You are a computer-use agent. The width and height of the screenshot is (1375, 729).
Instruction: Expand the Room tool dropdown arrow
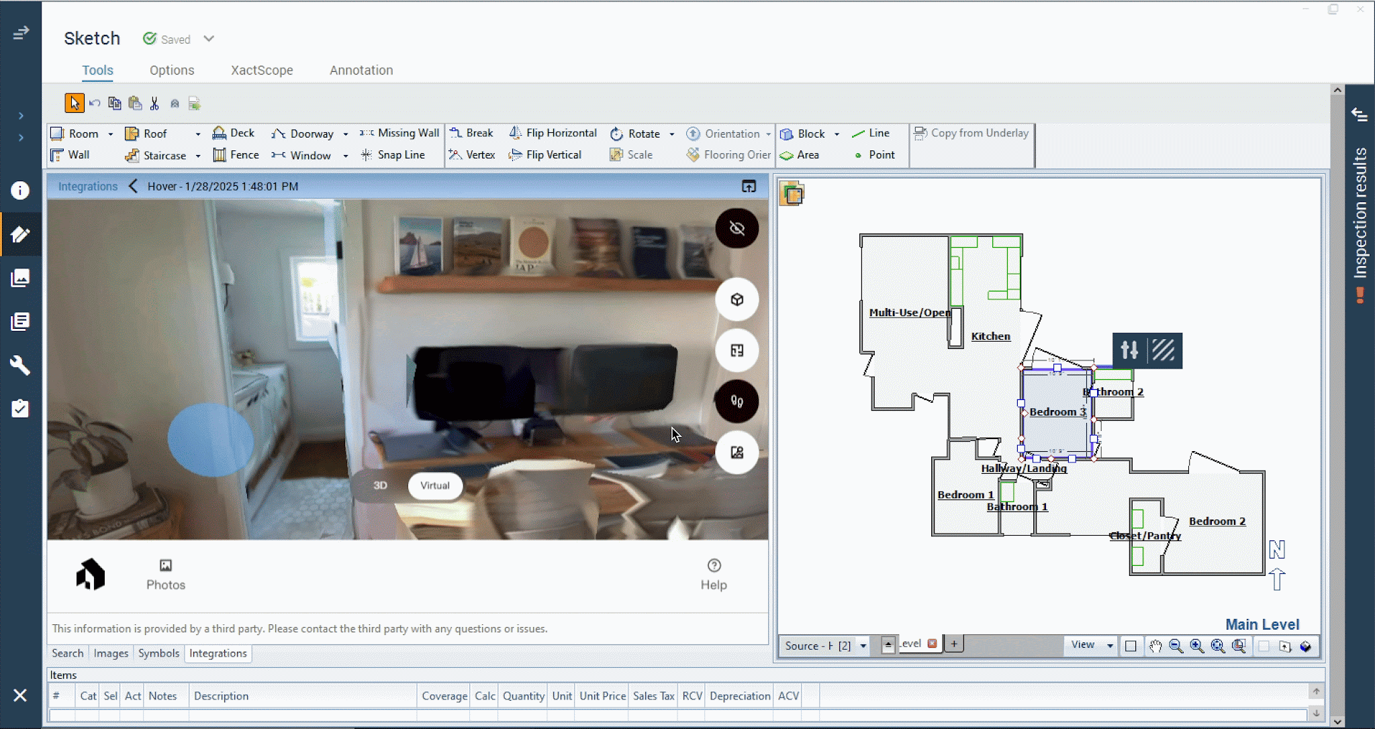click(111, 134)
